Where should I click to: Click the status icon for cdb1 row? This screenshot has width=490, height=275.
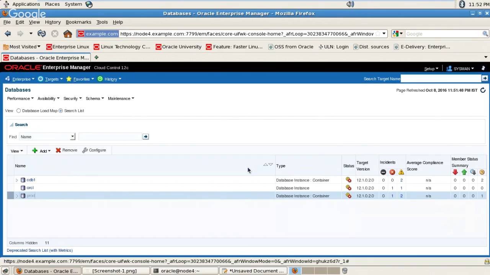coord(348,180)
